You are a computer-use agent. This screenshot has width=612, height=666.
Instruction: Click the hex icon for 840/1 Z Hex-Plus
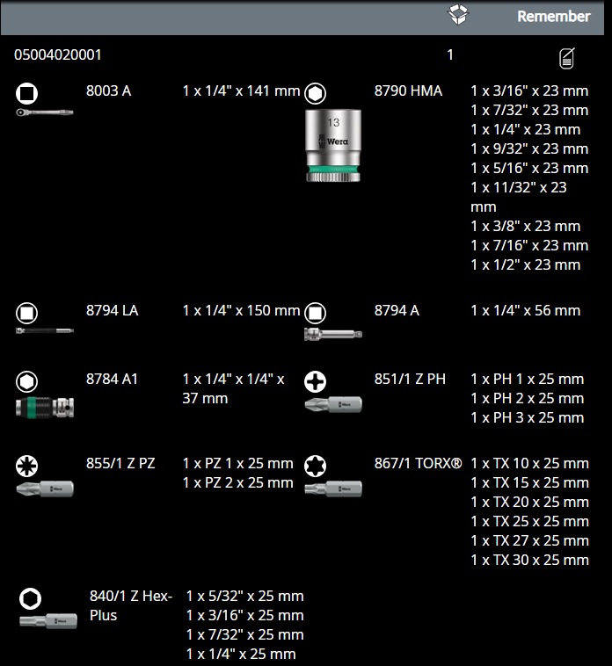[x=30, y=598]
